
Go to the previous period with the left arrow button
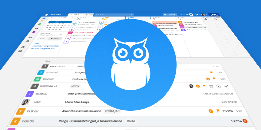[x=87, y=15]
